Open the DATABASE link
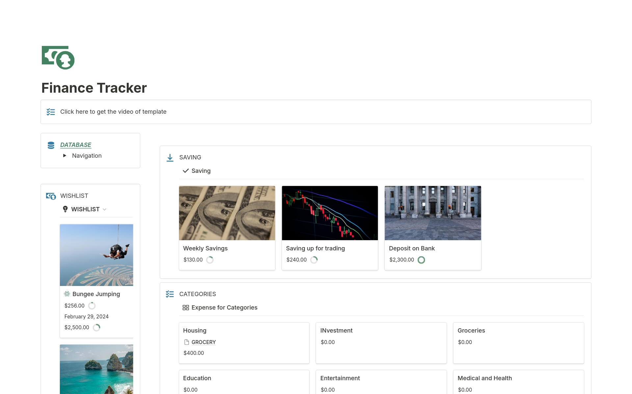The image size is (632, 394). click(x=76, y=145)
